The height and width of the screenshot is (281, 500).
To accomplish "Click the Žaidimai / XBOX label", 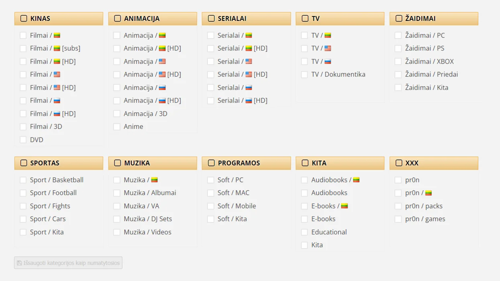I will [429, 61].
